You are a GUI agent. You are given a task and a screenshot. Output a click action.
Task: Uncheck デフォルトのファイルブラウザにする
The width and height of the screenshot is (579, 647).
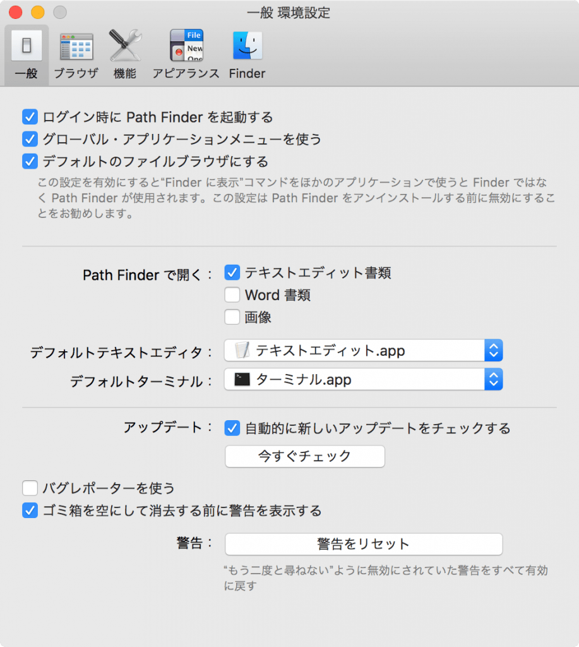[x=30, y=161]
